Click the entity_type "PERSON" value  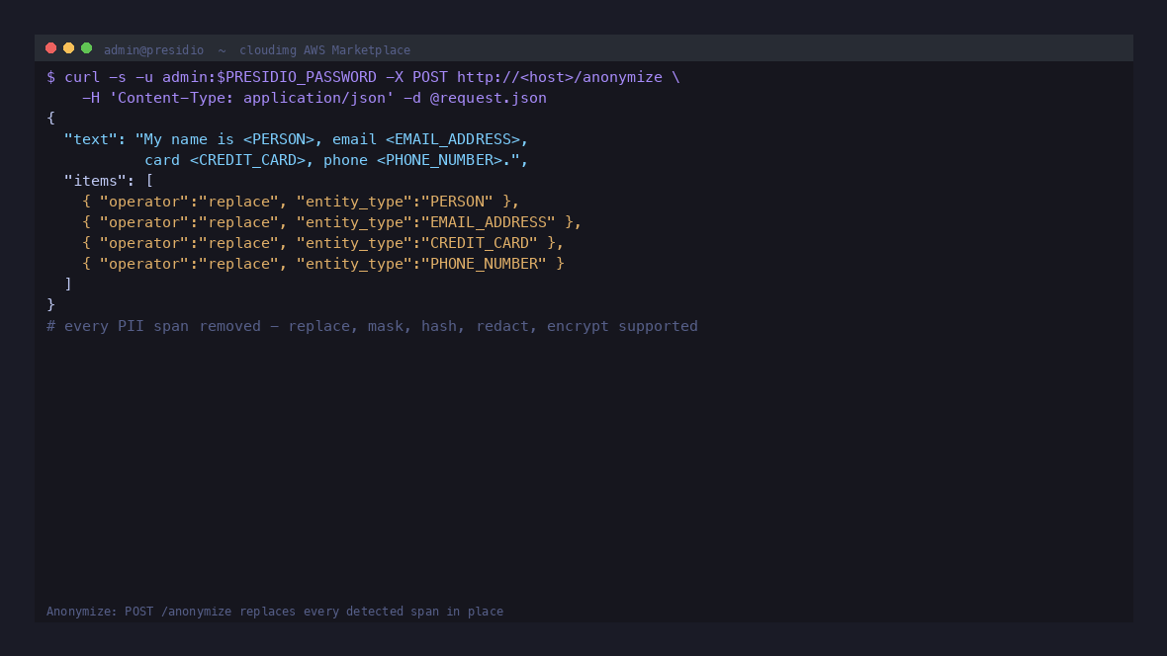[x=457, y=202]
